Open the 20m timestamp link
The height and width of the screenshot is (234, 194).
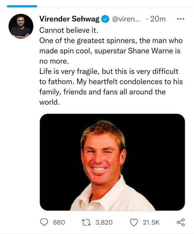click(158, 19)
